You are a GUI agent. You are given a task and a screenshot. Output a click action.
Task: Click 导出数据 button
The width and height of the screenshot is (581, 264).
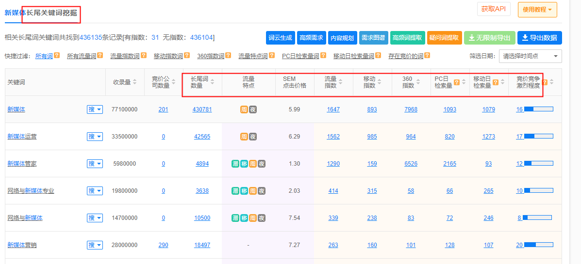540,38
